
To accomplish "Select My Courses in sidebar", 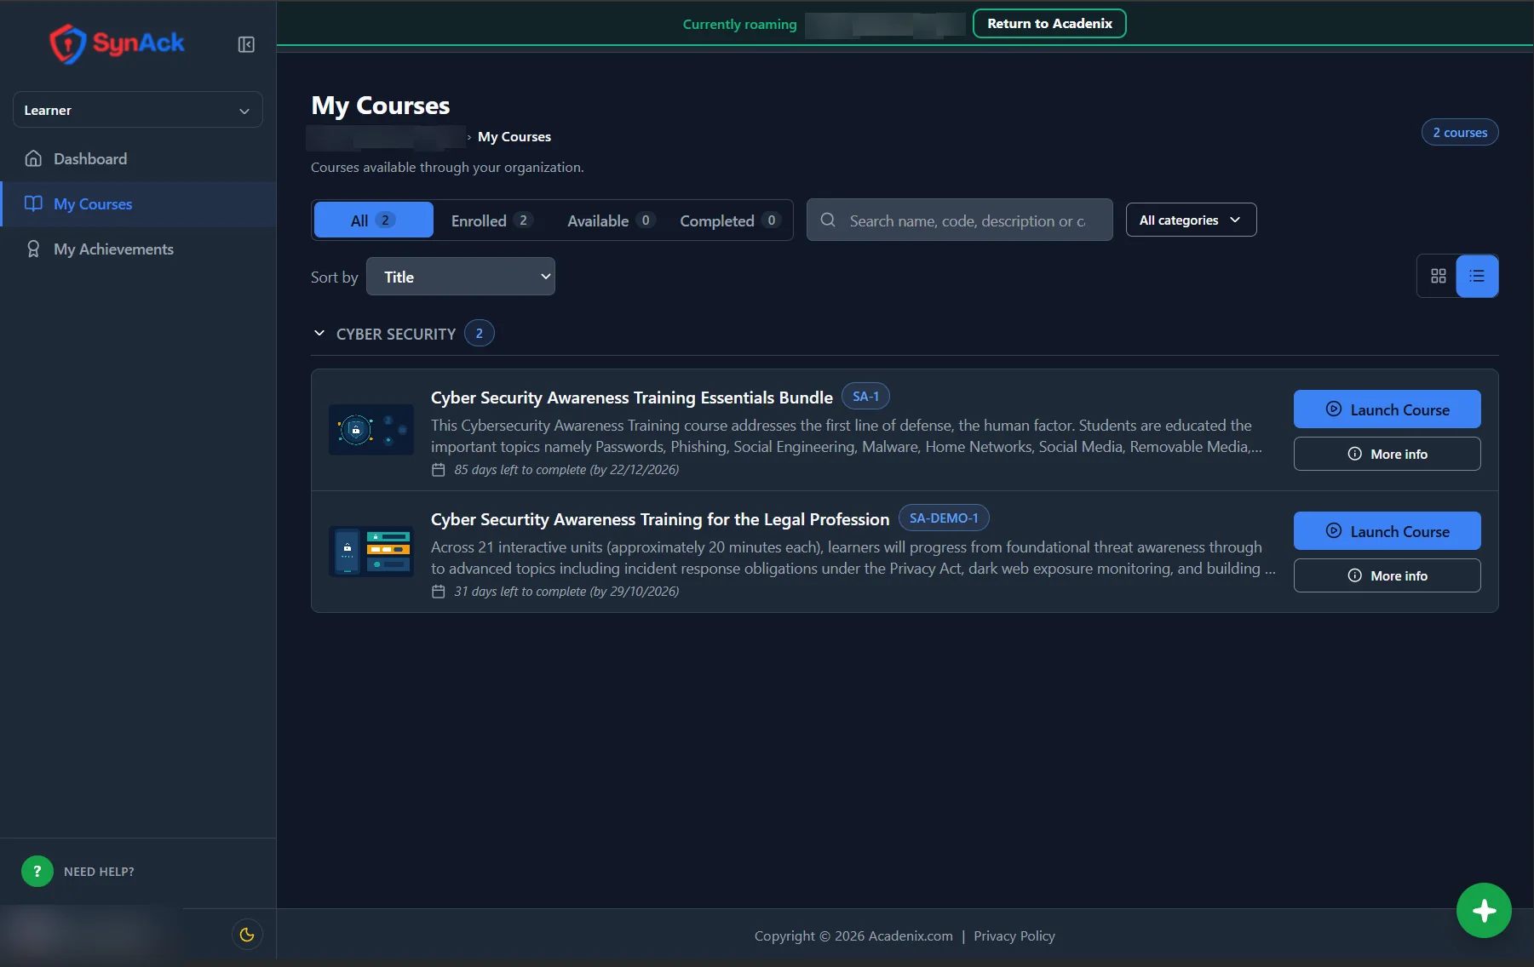I will coord(138,204).
